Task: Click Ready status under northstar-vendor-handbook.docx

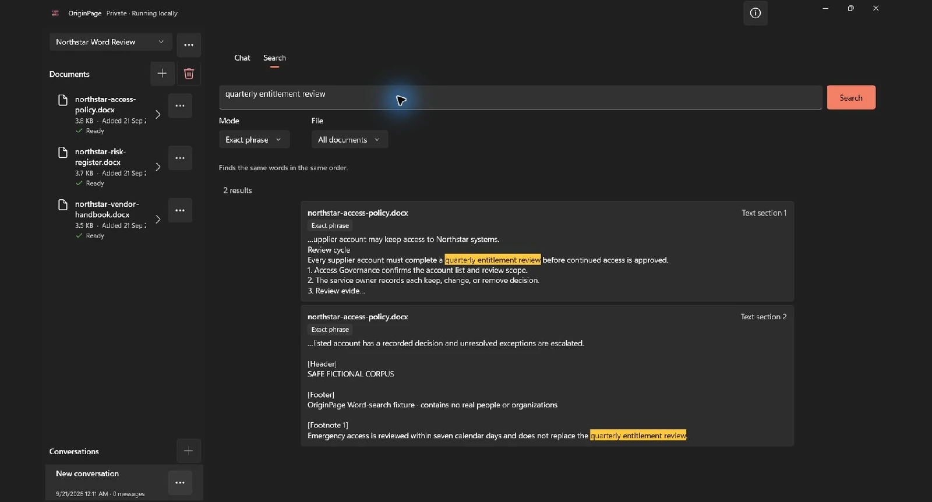Action: pyautogui.click(x=90, y=236)
